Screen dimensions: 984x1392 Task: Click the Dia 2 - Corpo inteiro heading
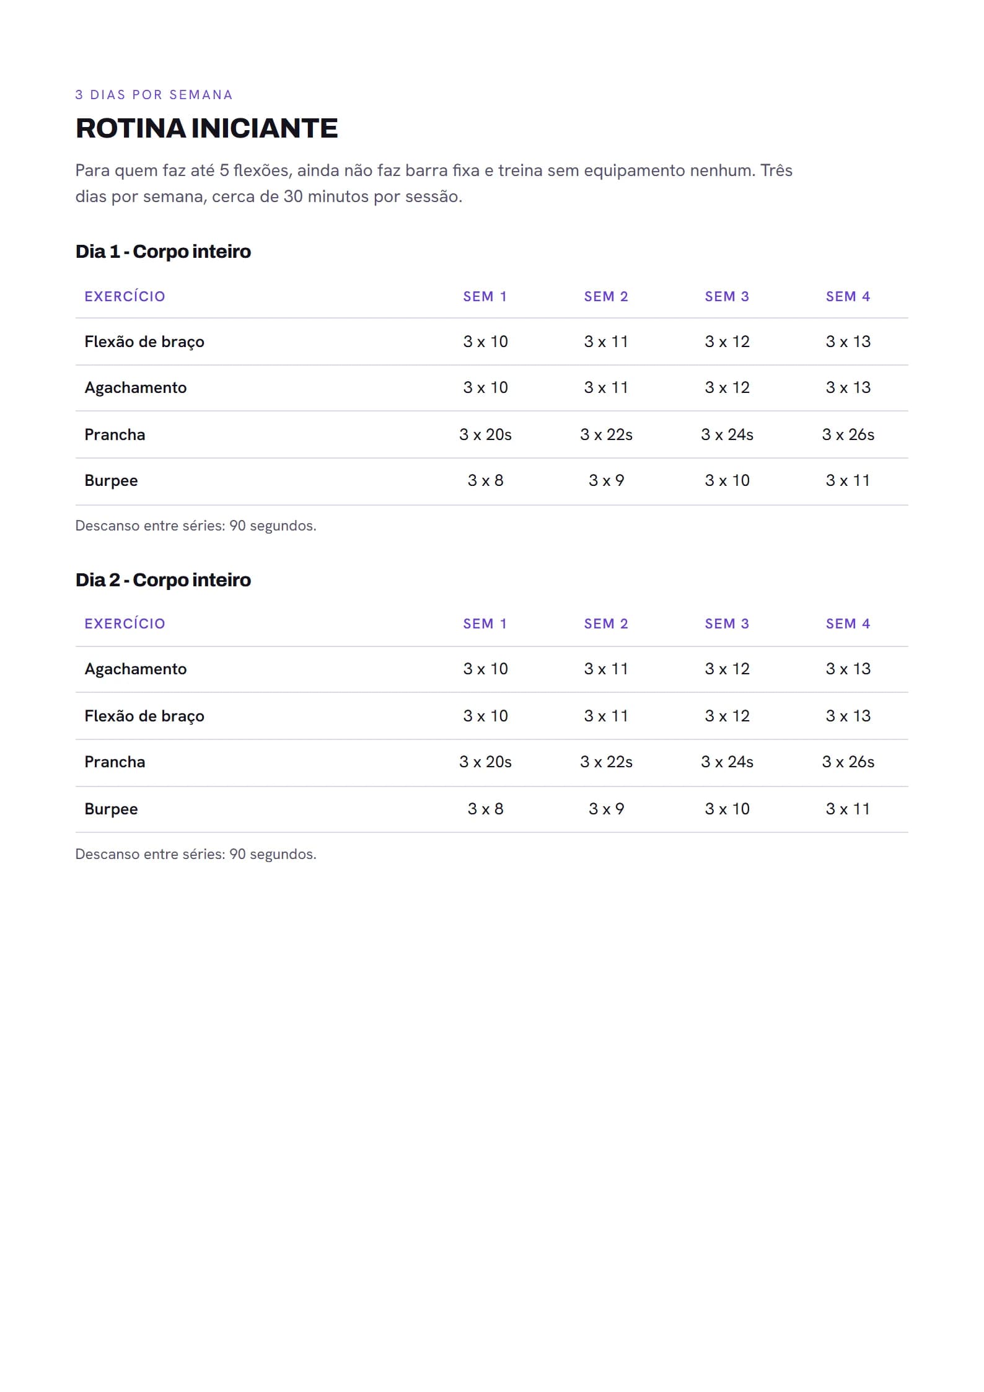tap(163, 579)
